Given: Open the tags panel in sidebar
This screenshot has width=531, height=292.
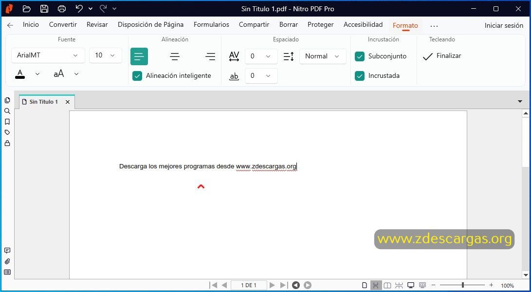Looking at the screenshot, I should [x=7, y=132].
